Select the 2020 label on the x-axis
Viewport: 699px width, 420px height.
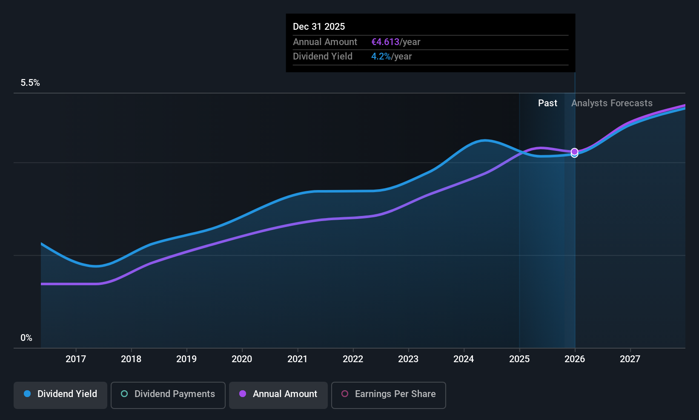pyautogui.click(x=242, y=359)
